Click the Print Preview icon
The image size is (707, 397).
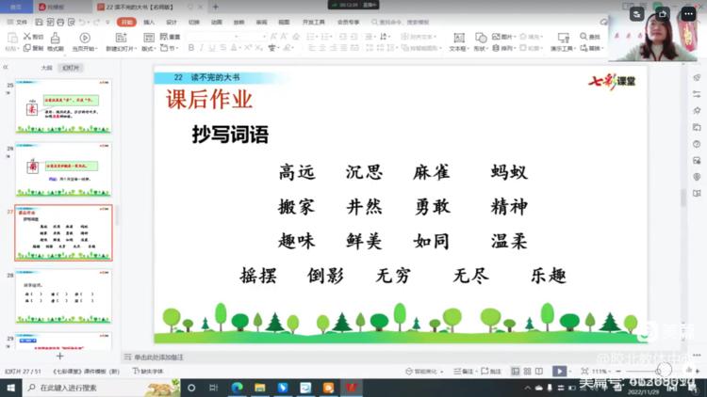[72, 22]
